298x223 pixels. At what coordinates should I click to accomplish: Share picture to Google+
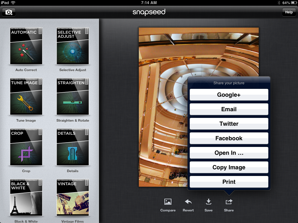tap(229, 95)
